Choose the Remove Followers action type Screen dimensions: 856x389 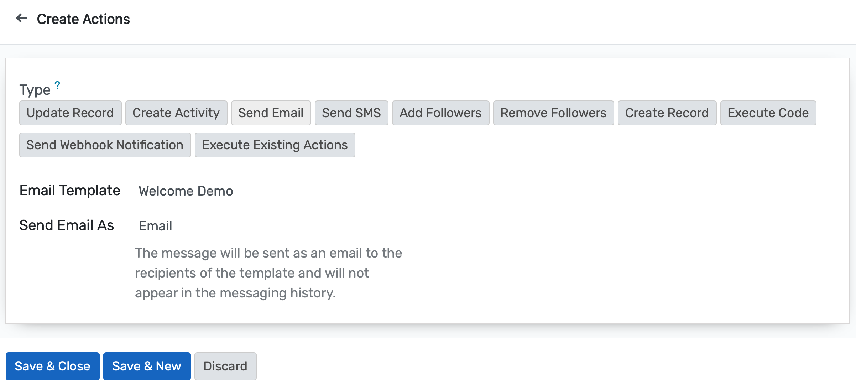pyautogui.click(x=553, y=113)
